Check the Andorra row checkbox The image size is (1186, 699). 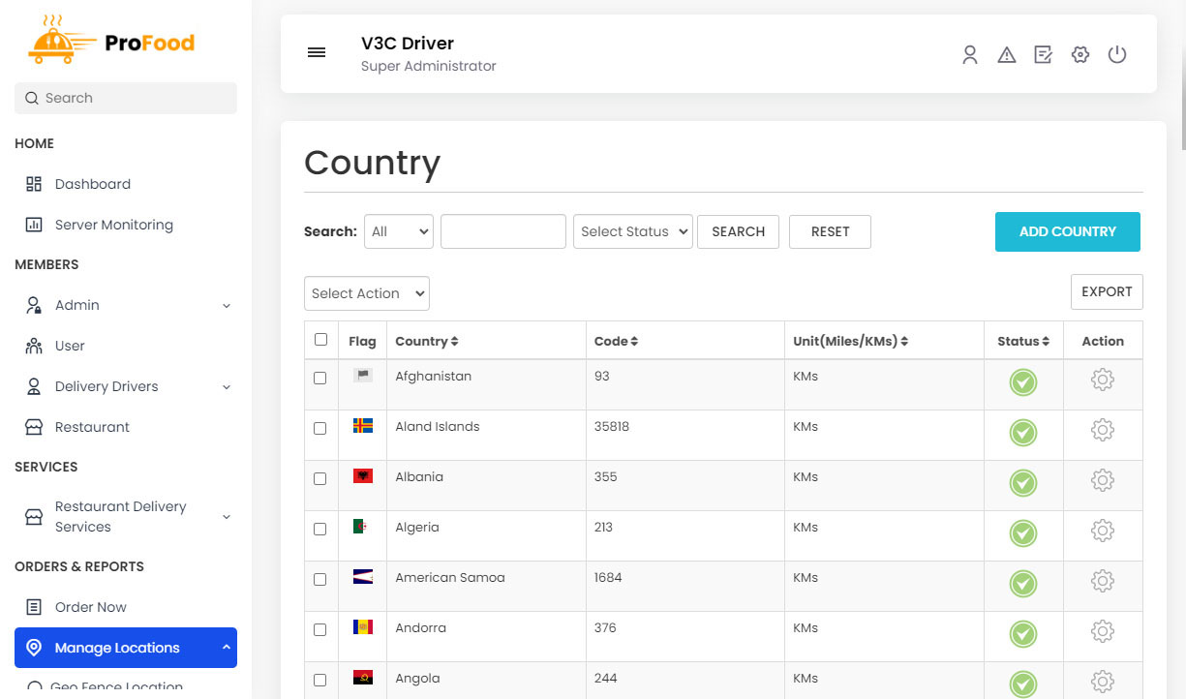320,629
